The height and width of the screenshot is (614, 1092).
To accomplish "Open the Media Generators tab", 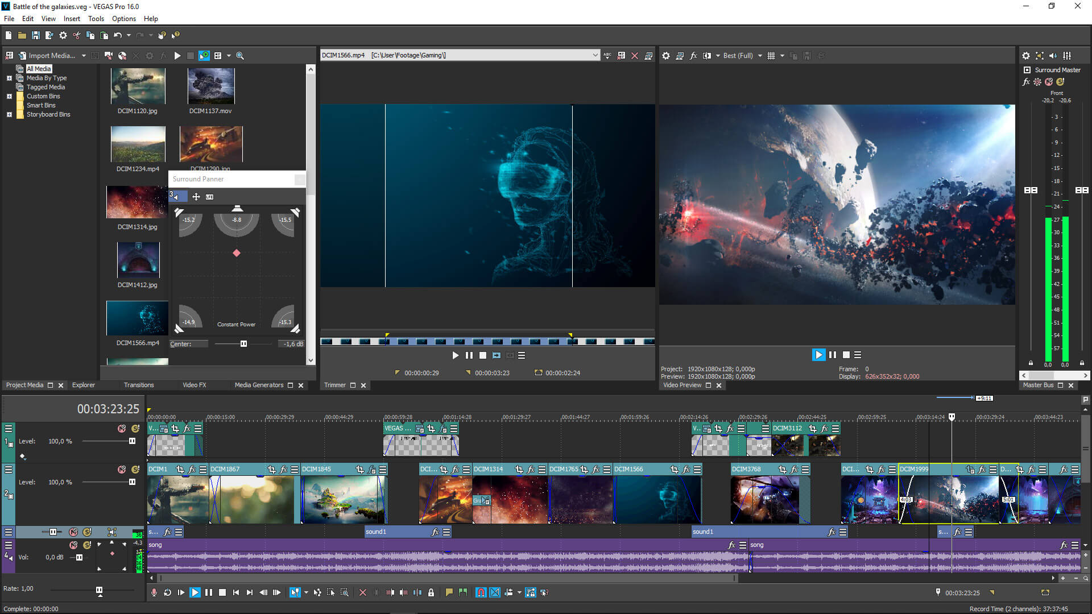I will [259, 384].
